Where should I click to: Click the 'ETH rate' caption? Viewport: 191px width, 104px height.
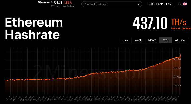(x=55, y=6)
